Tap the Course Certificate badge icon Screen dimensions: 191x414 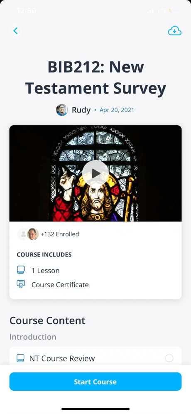coord(21,284)
